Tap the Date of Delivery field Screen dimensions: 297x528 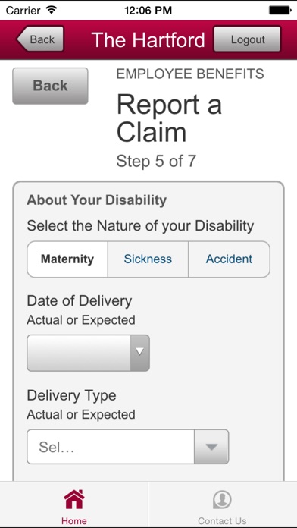tap(88, 353)
